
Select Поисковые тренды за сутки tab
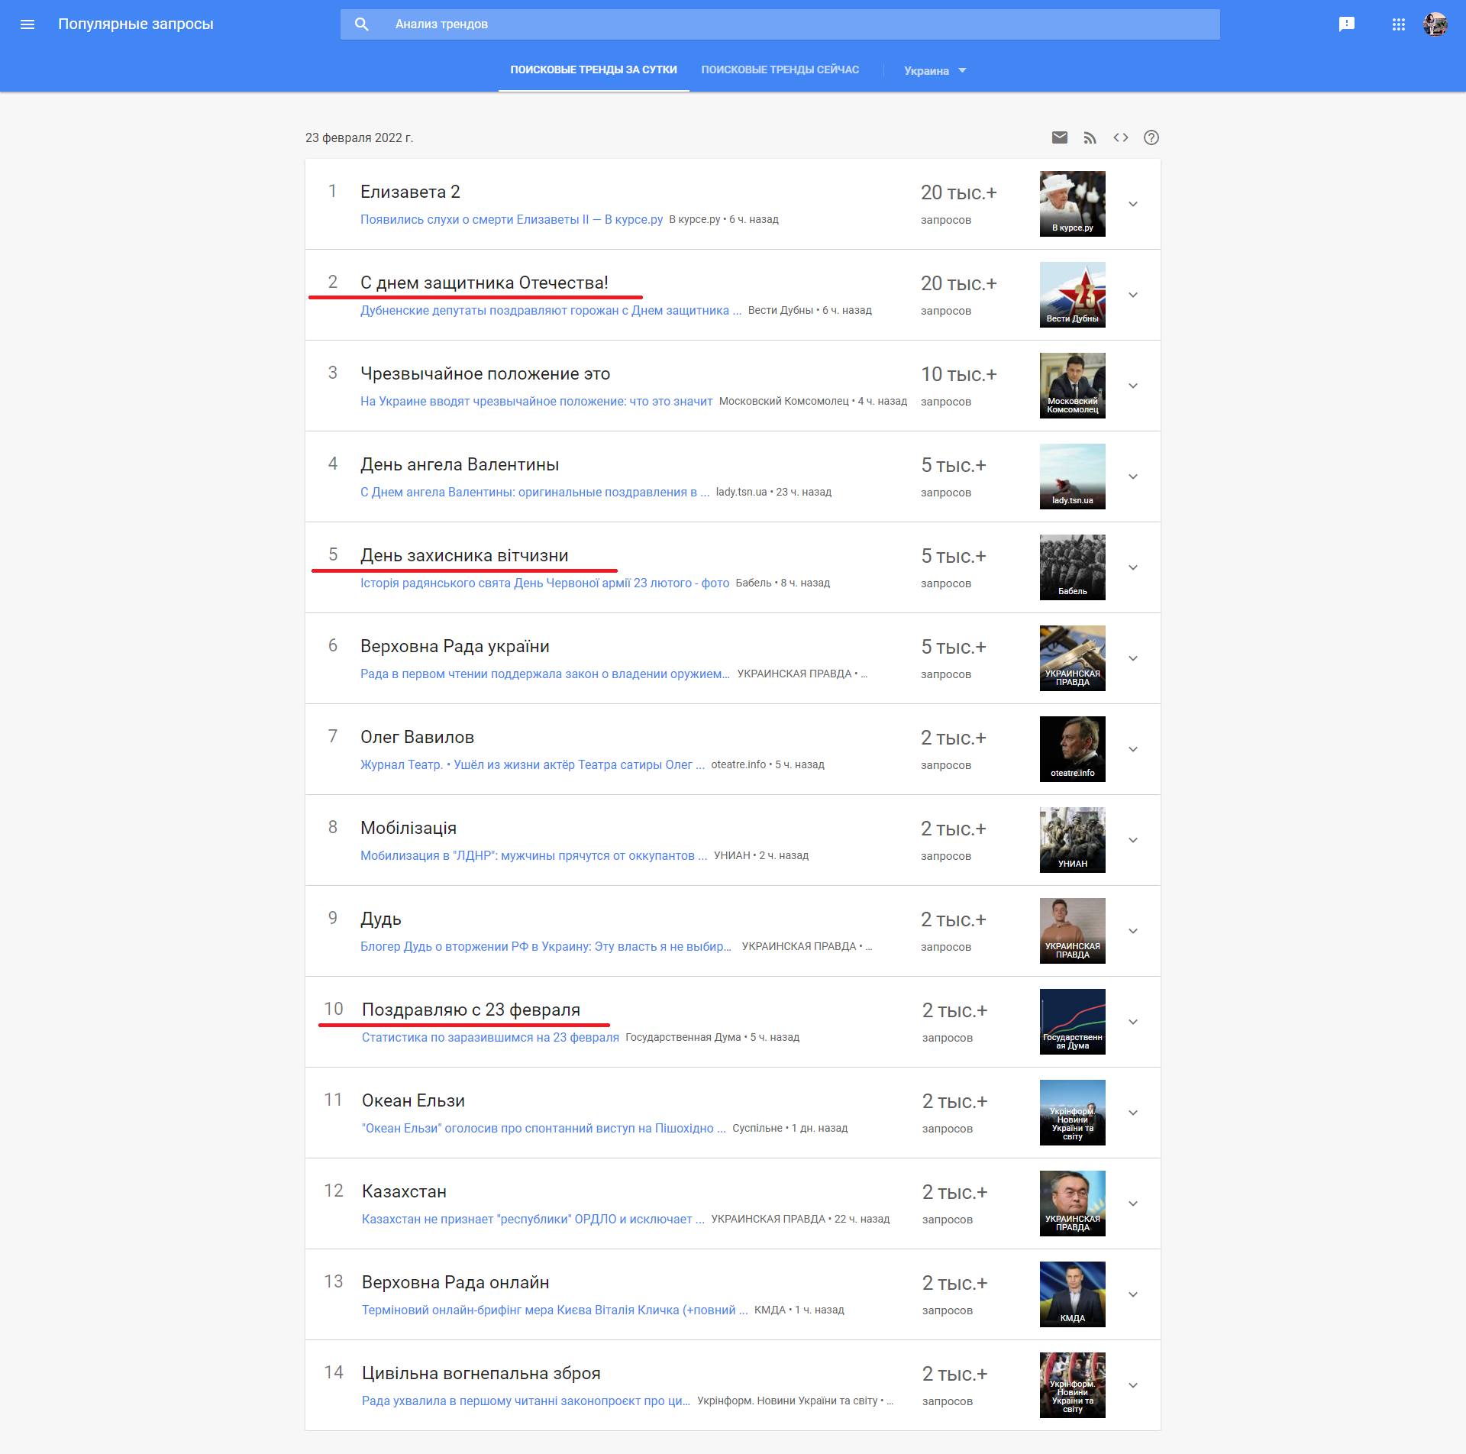(593, 69)
